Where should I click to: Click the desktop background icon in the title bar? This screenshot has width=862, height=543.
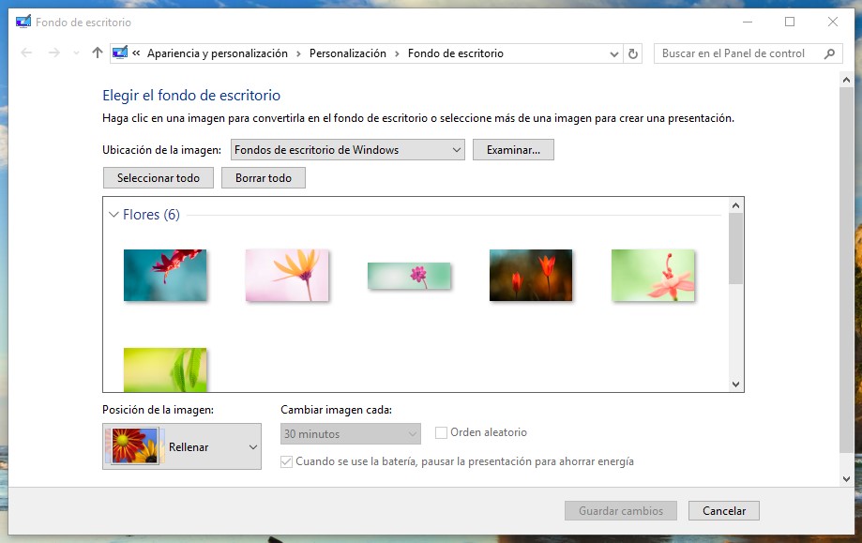click(23, 21)
